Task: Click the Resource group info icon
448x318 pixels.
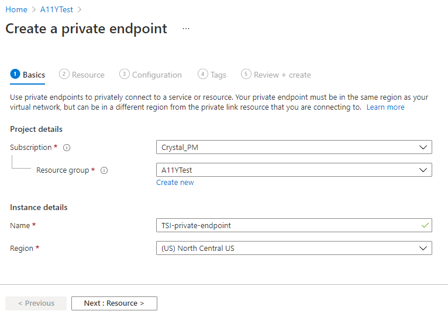Action: click(x=104, y=170)
